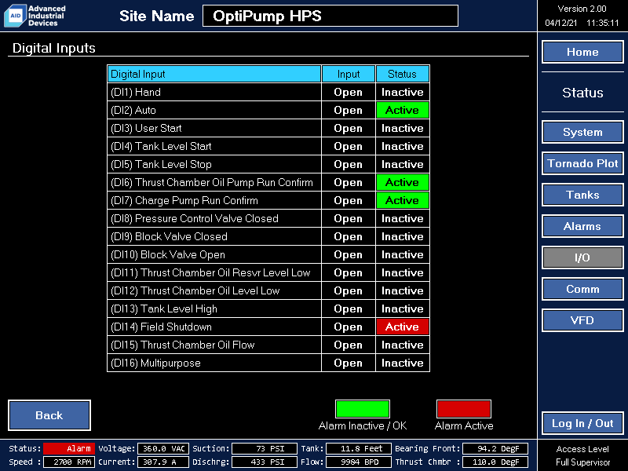The image size is (628, 471).
Task: Click the Status column header
Action: 403,74
